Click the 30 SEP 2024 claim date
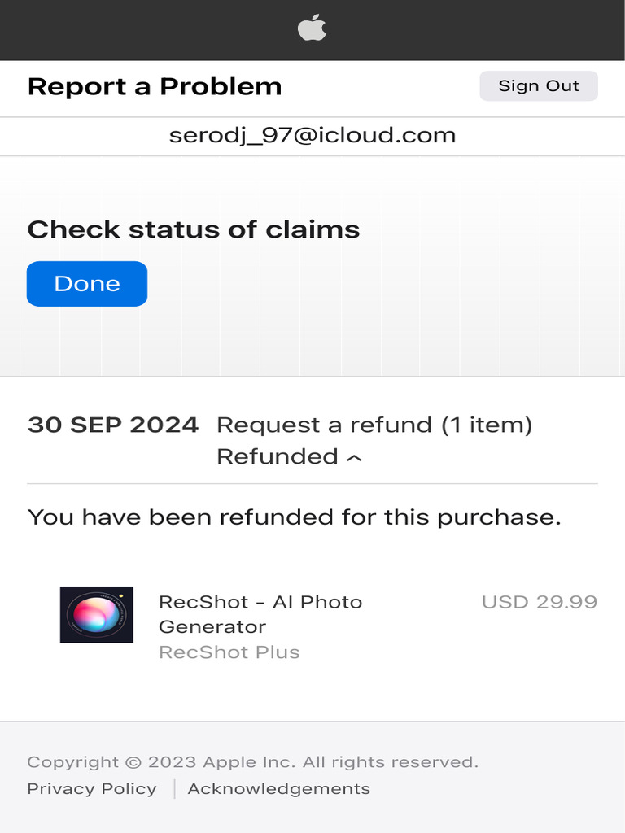This screenshot has height=833, width=625. (x=113, y=425)
